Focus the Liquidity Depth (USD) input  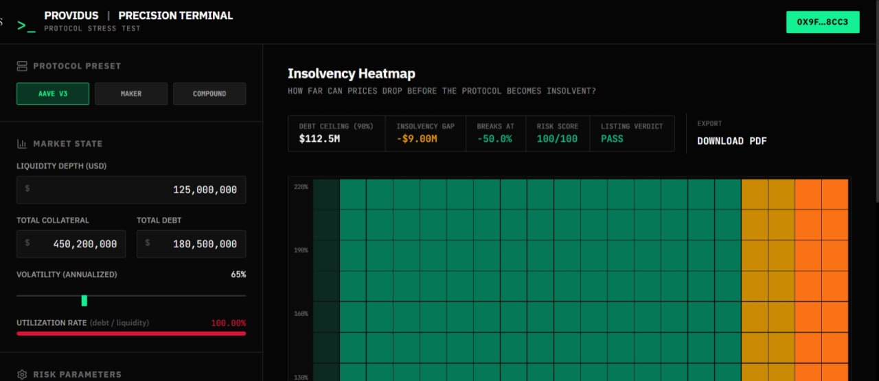(x=131, y=190)
